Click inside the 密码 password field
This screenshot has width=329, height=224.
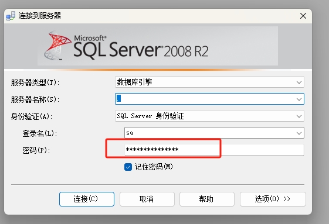tap(214, 150)
